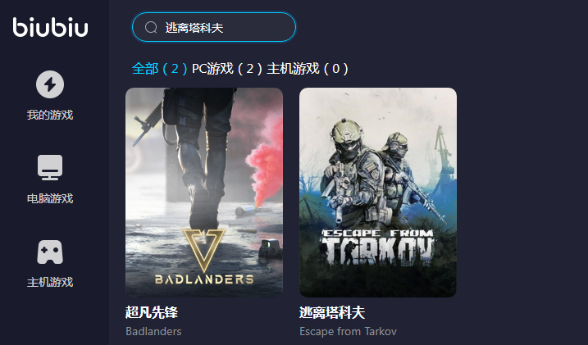Click the 我的游戏 sidebar label

pos(50,115)
